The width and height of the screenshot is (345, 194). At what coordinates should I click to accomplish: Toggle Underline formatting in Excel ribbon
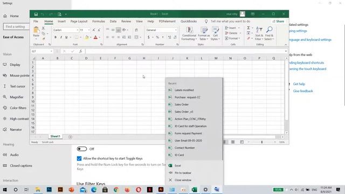tap(66, 37)
